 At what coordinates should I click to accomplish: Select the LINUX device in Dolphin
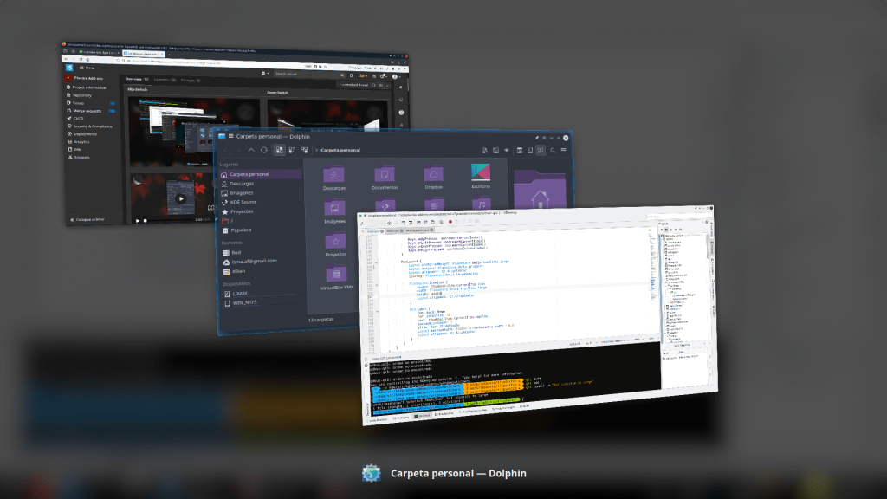(236, 294)
